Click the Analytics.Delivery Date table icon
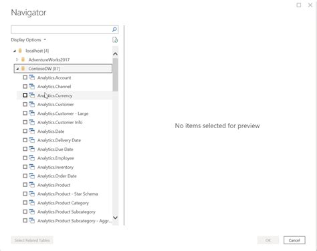317x251 pixels. 32,140
